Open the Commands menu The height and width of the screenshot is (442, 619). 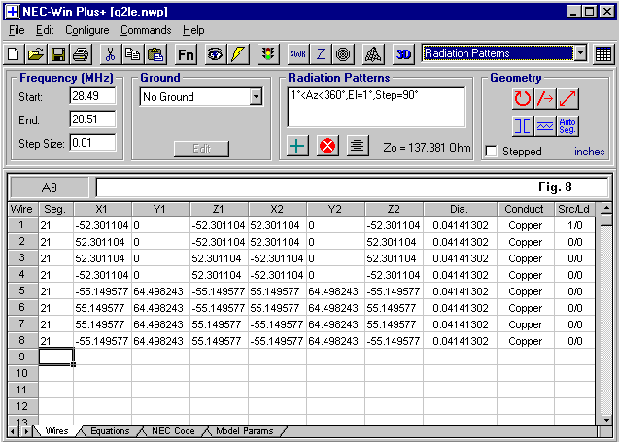coord(145,30)
